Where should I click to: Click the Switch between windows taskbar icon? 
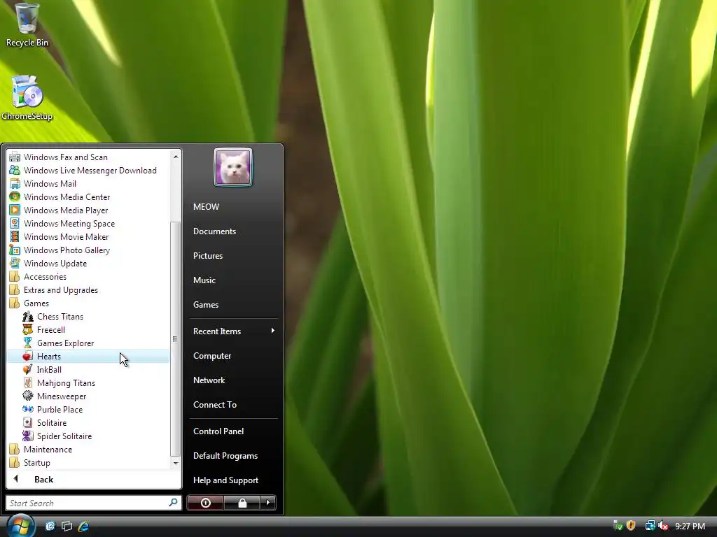pos(67,526)
